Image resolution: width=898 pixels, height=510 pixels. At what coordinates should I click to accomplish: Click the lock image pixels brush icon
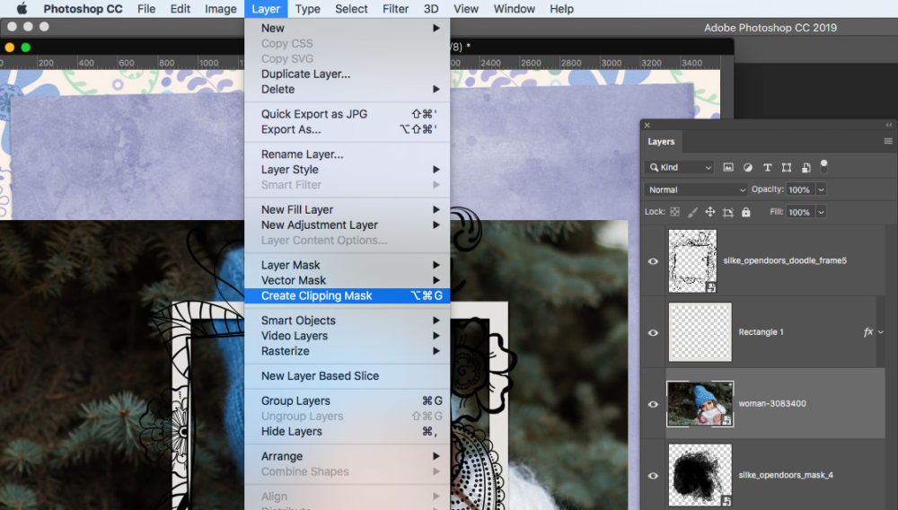pos(692,212)
